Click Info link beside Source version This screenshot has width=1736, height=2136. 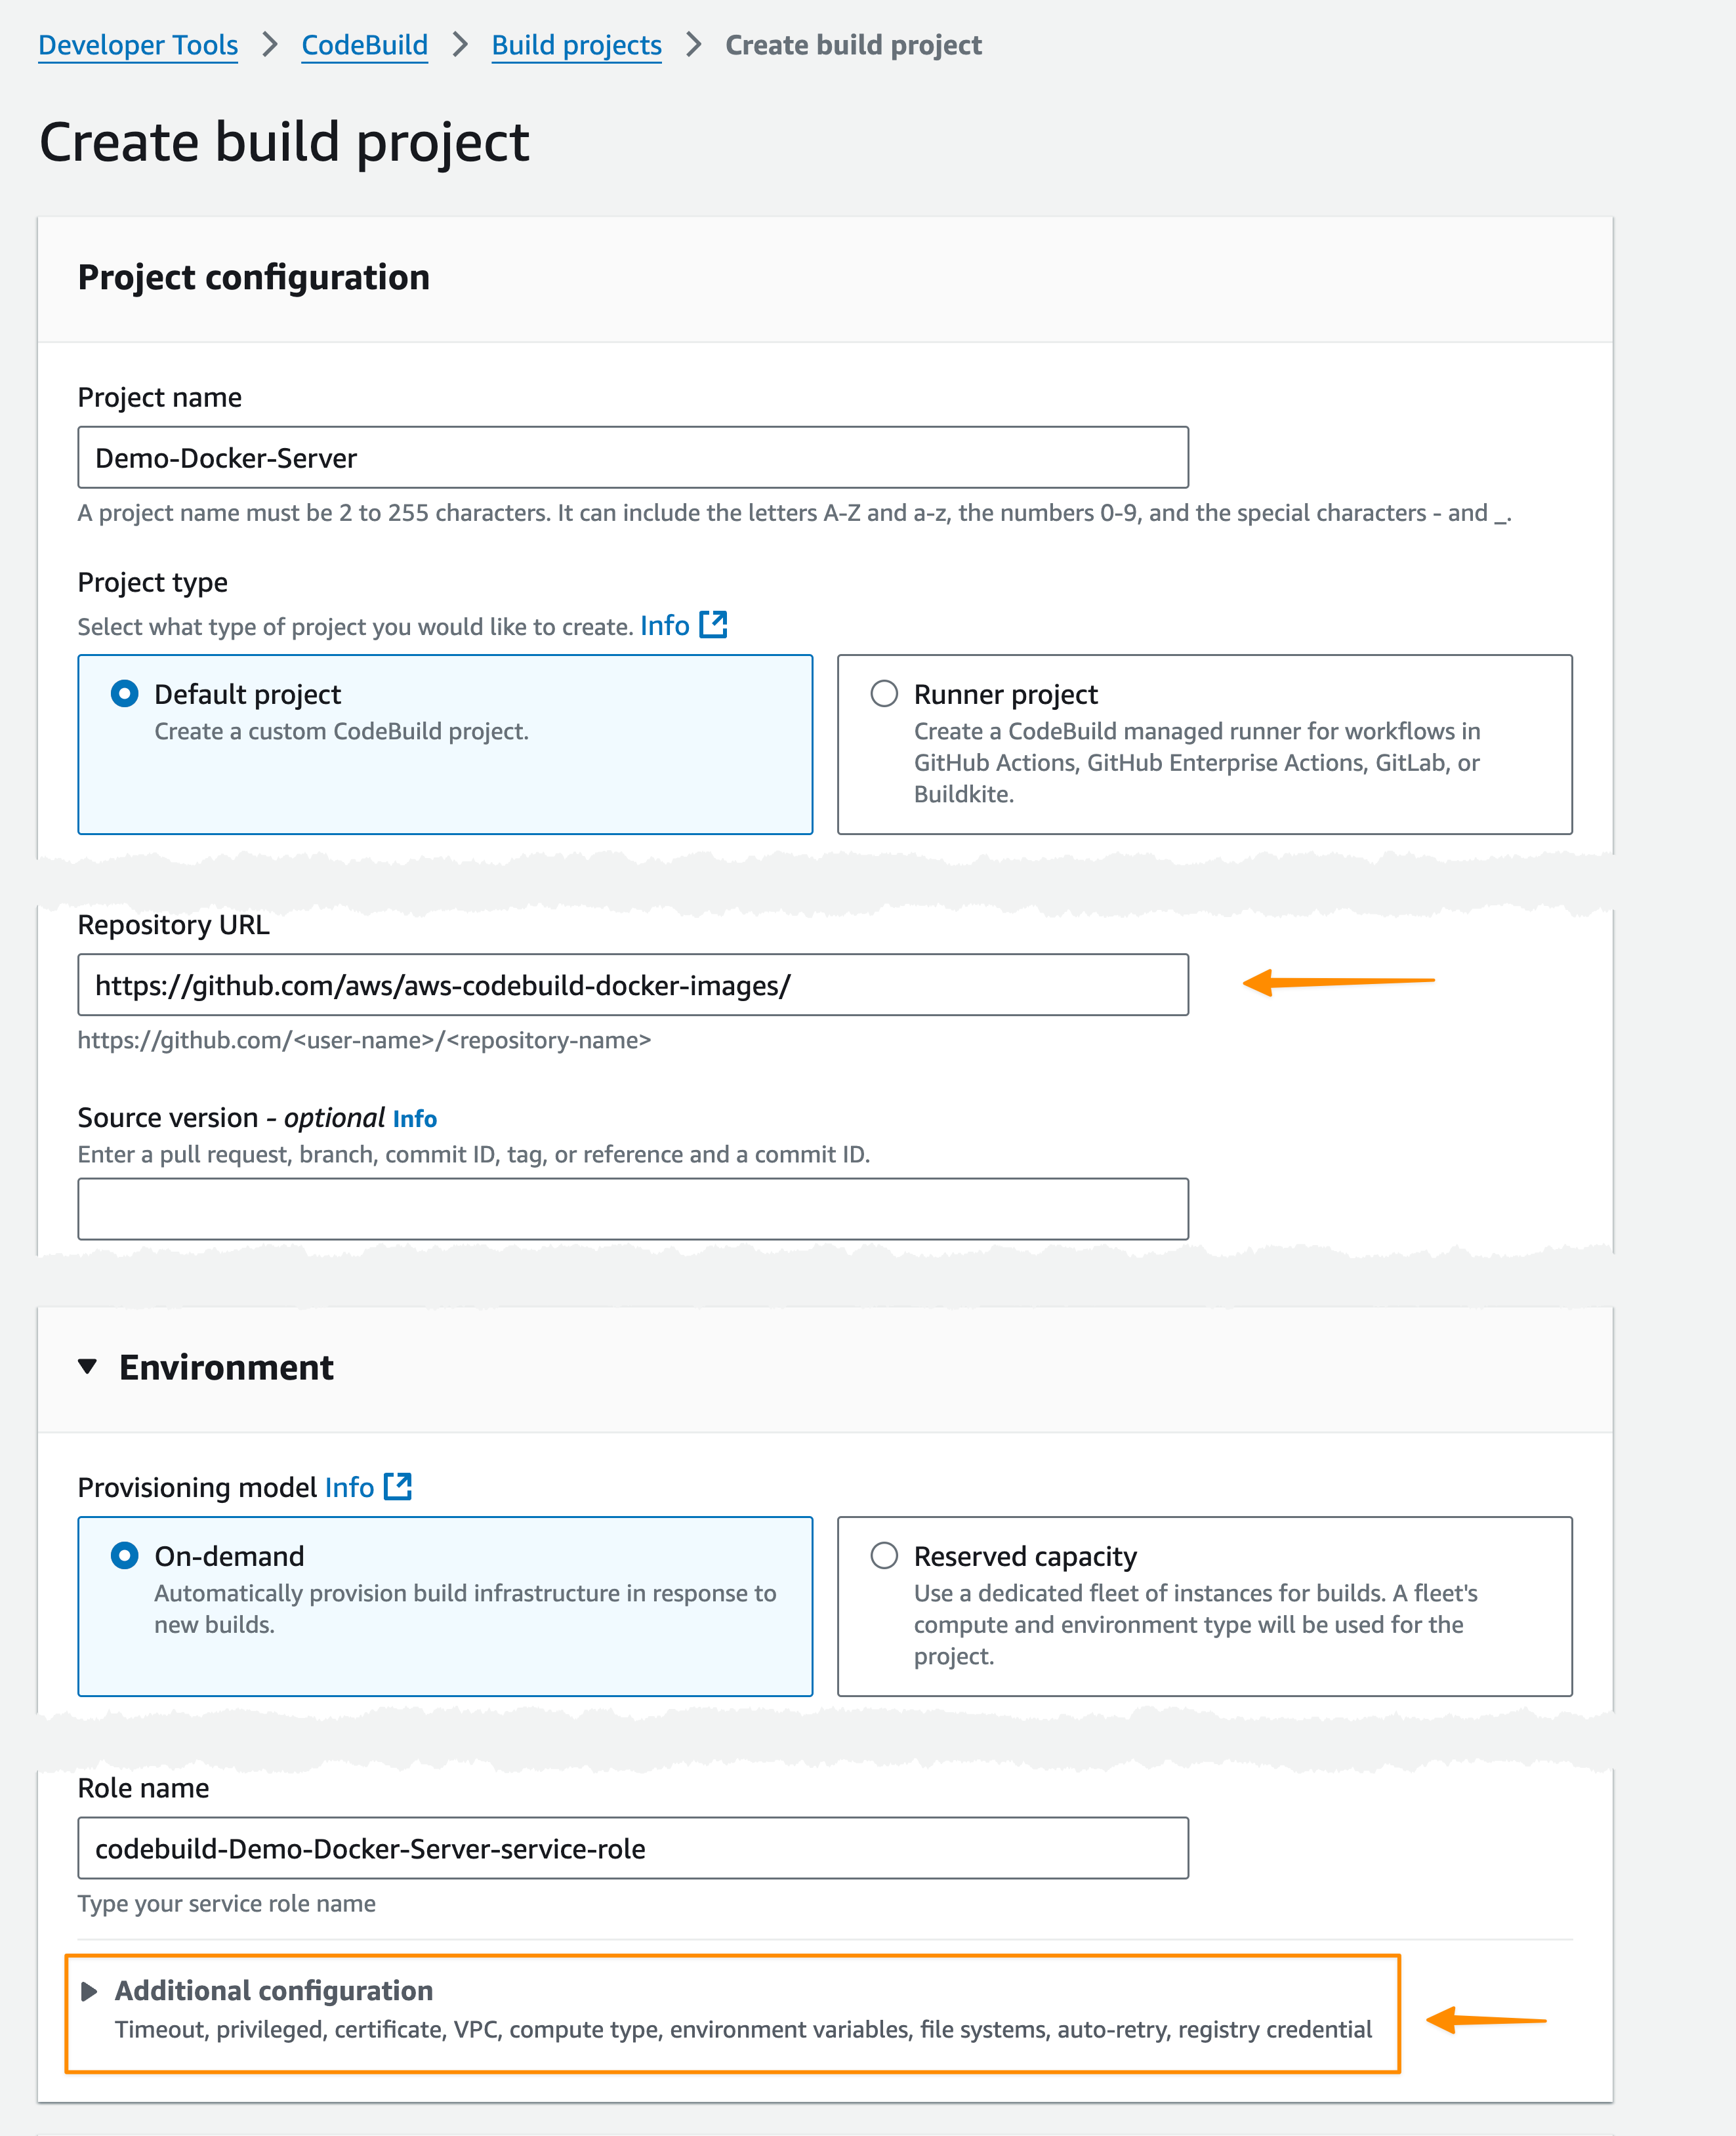[x=415, y=1119]
